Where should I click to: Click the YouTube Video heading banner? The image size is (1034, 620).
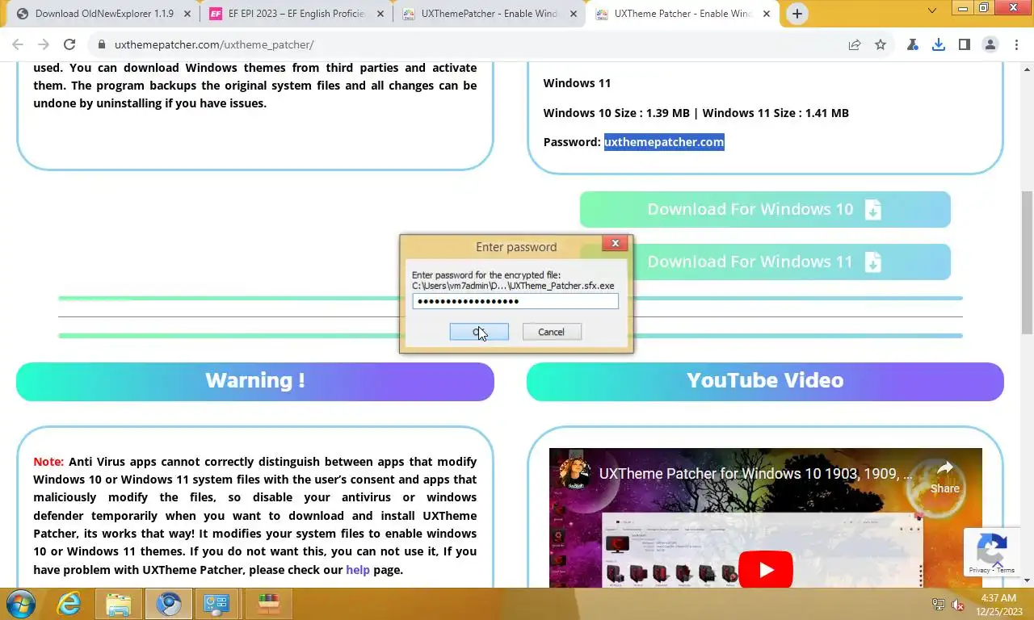click(765, 381)
